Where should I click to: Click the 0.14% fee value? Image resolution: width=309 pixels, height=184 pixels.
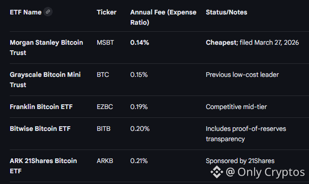(x=140, y=42)
